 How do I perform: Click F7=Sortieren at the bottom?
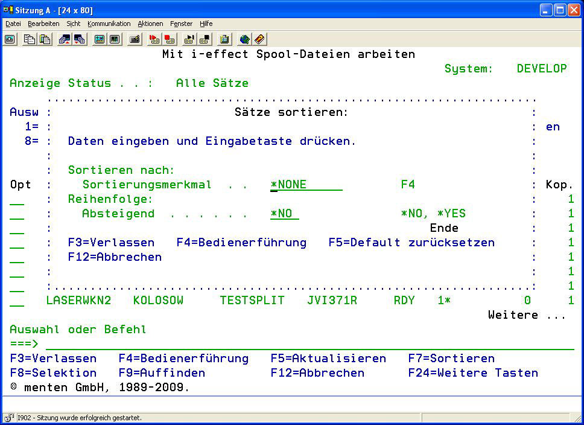[451, 359]
